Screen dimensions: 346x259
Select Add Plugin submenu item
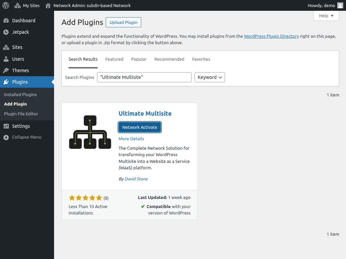click(x=16, y=104)
